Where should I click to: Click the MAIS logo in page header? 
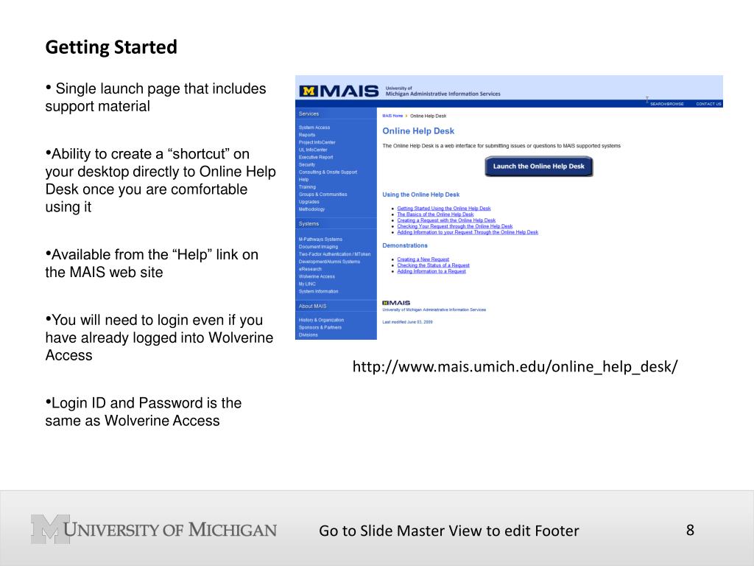[x=339, y=91]
